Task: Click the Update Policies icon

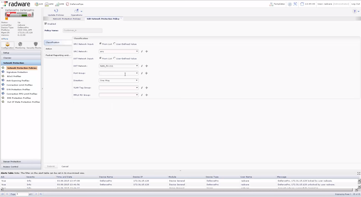Action: (x=56, y=11)
